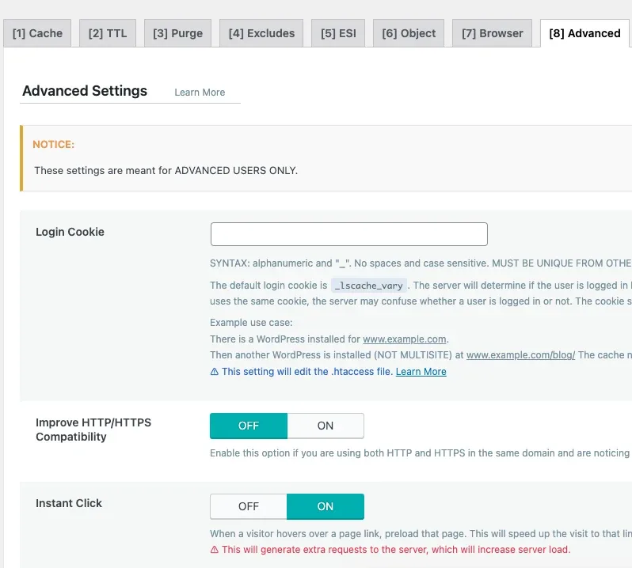Go to the [5] ESI tab
The height and width of the screenshot is (568, 632).
coord(338,33)
